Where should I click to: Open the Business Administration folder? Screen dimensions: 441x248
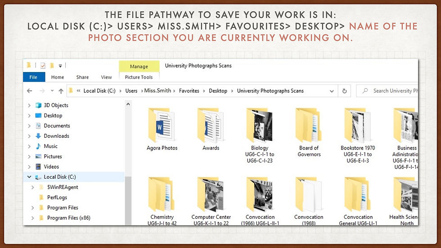coord(405,138)
